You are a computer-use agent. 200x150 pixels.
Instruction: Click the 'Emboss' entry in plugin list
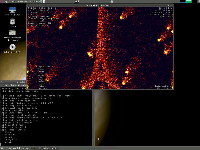(x=41, y=69)
